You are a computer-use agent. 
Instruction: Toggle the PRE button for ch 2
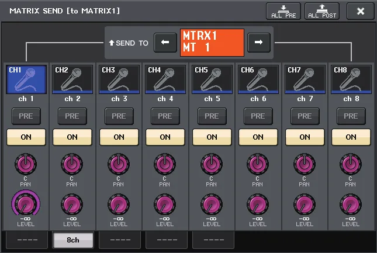coord(72,116)
